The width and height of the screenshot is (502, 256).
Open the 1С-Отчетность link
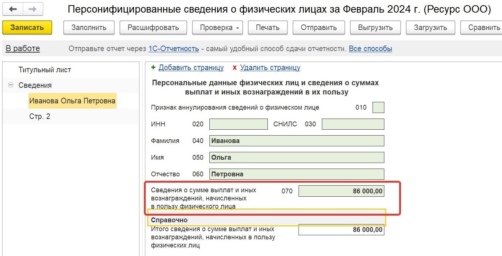click(173, 49)
